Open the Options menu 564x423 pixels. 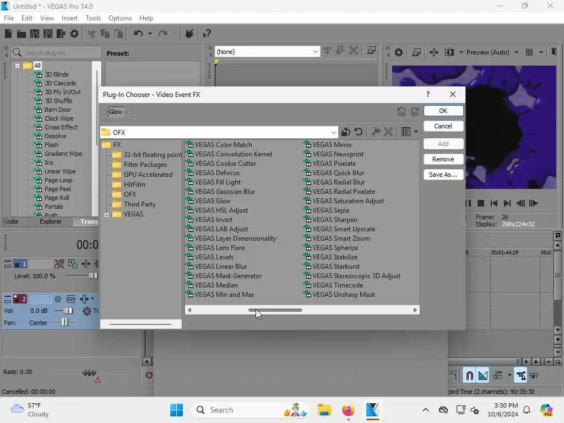pos(120,18)
